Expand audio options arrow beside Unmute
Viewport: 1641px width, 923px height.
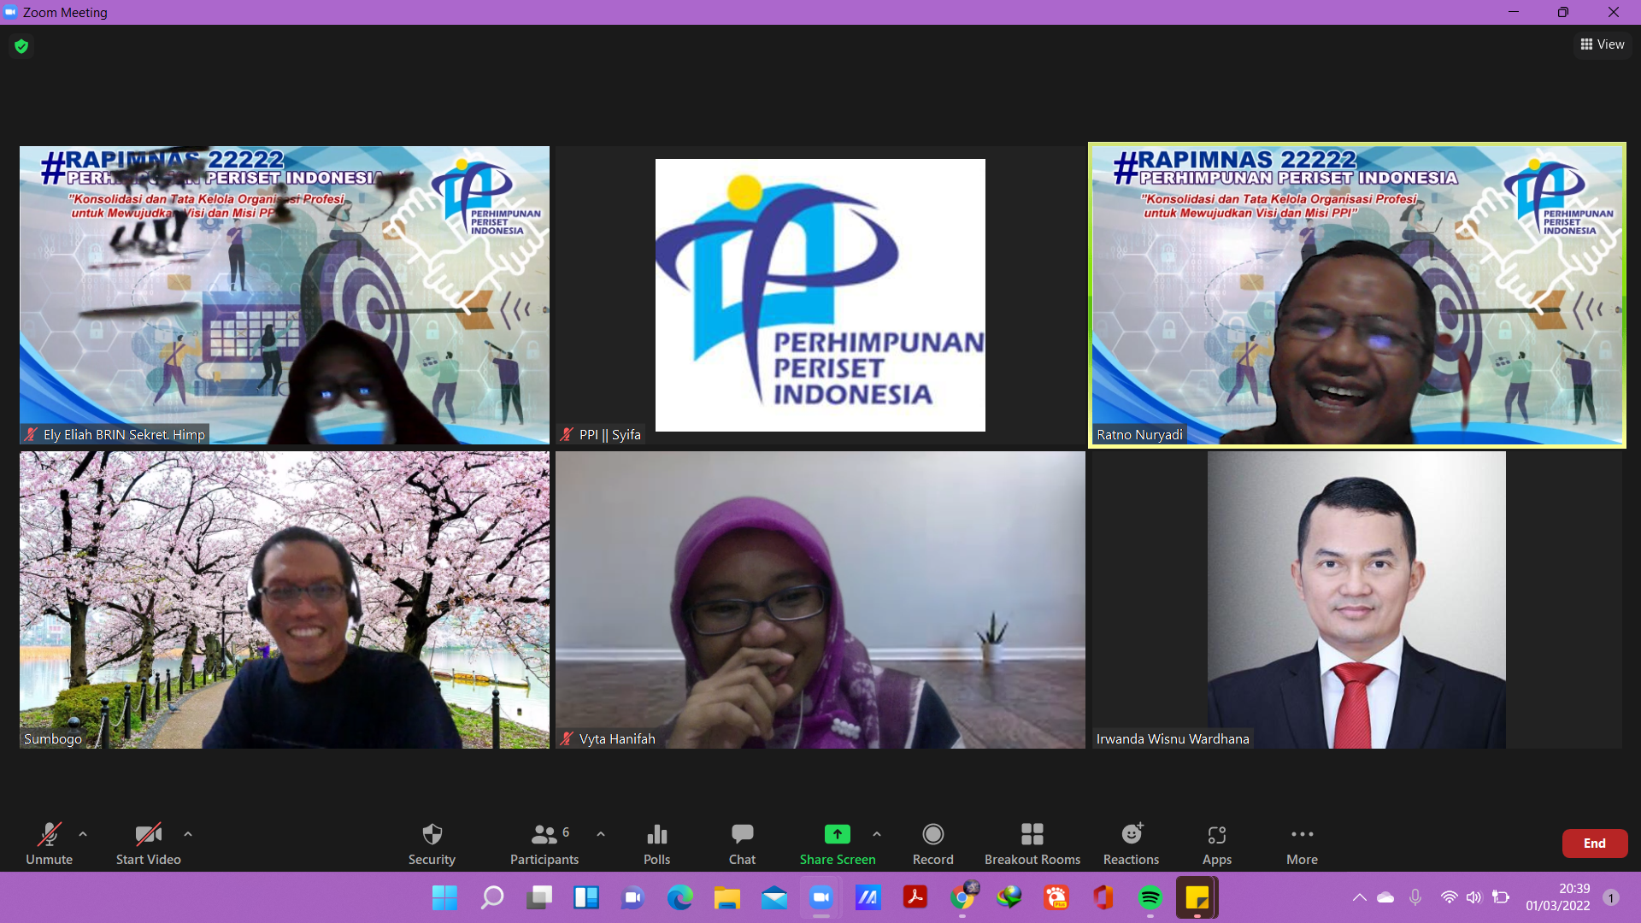tap(83, 834)
